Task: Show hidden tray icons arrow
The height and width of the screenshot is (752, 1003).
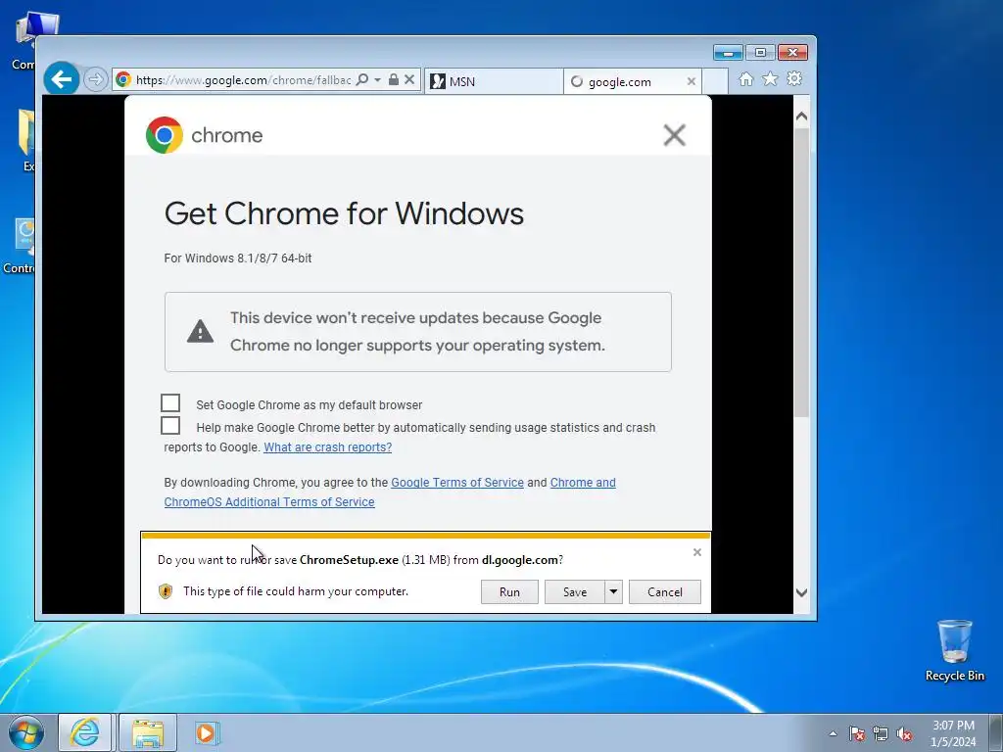Action: [833, 733]
